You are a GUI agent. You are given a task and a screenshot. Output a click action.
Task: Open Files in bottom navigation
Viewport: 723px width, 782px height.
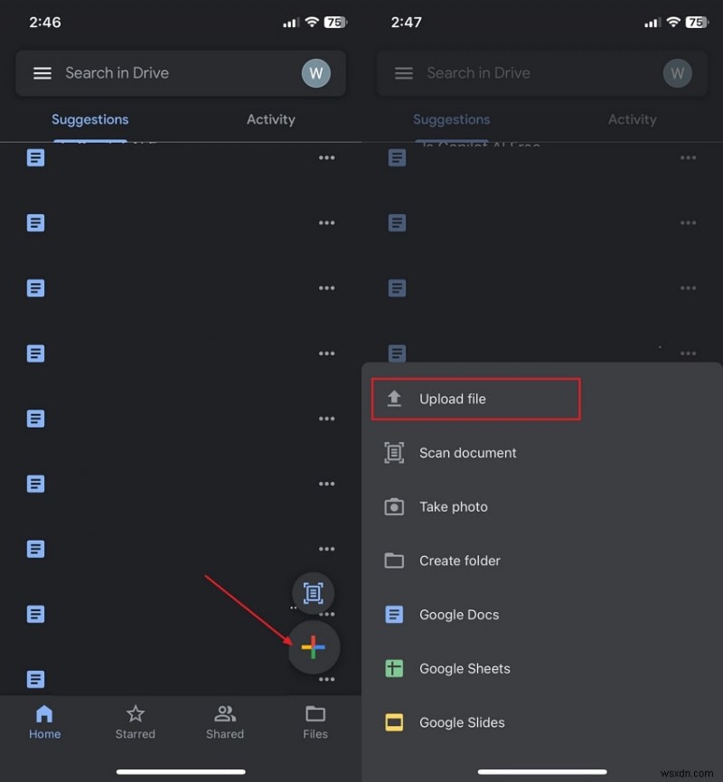[x=315, y=722]
